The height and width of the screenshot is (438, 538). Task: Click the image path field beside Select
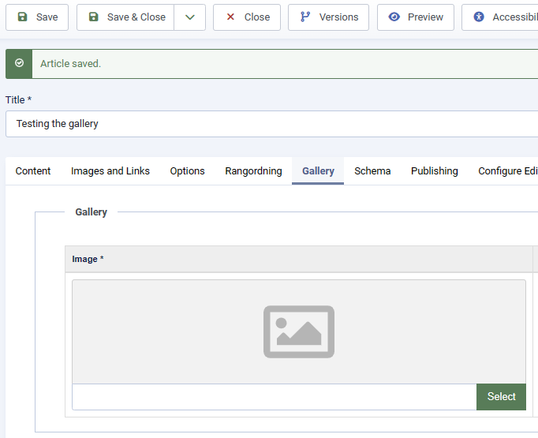click(x=274, y=397)
